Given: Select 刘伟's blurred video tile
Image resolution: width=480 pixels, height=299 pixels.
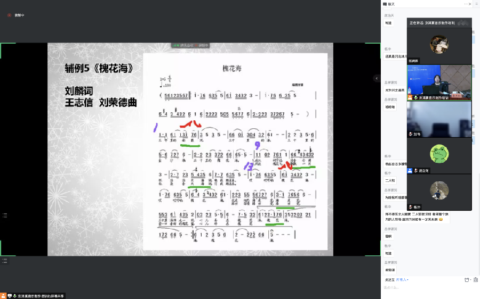Looking at the screenshot, I should pyautogui.click(x=439, y=119).
